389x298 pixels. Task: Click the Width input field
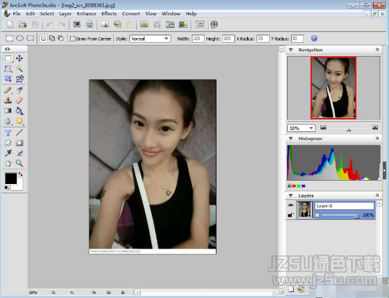tap(198, 39)
